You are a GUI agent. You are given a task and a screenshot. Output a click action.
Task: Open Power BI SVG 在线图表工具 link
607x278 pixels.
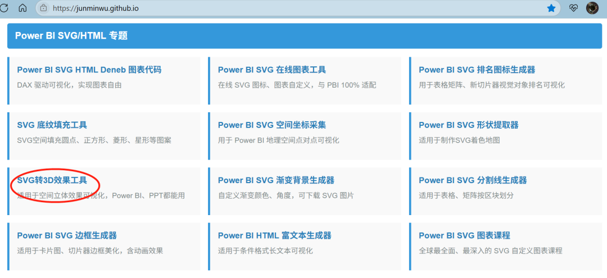point(272,70)
